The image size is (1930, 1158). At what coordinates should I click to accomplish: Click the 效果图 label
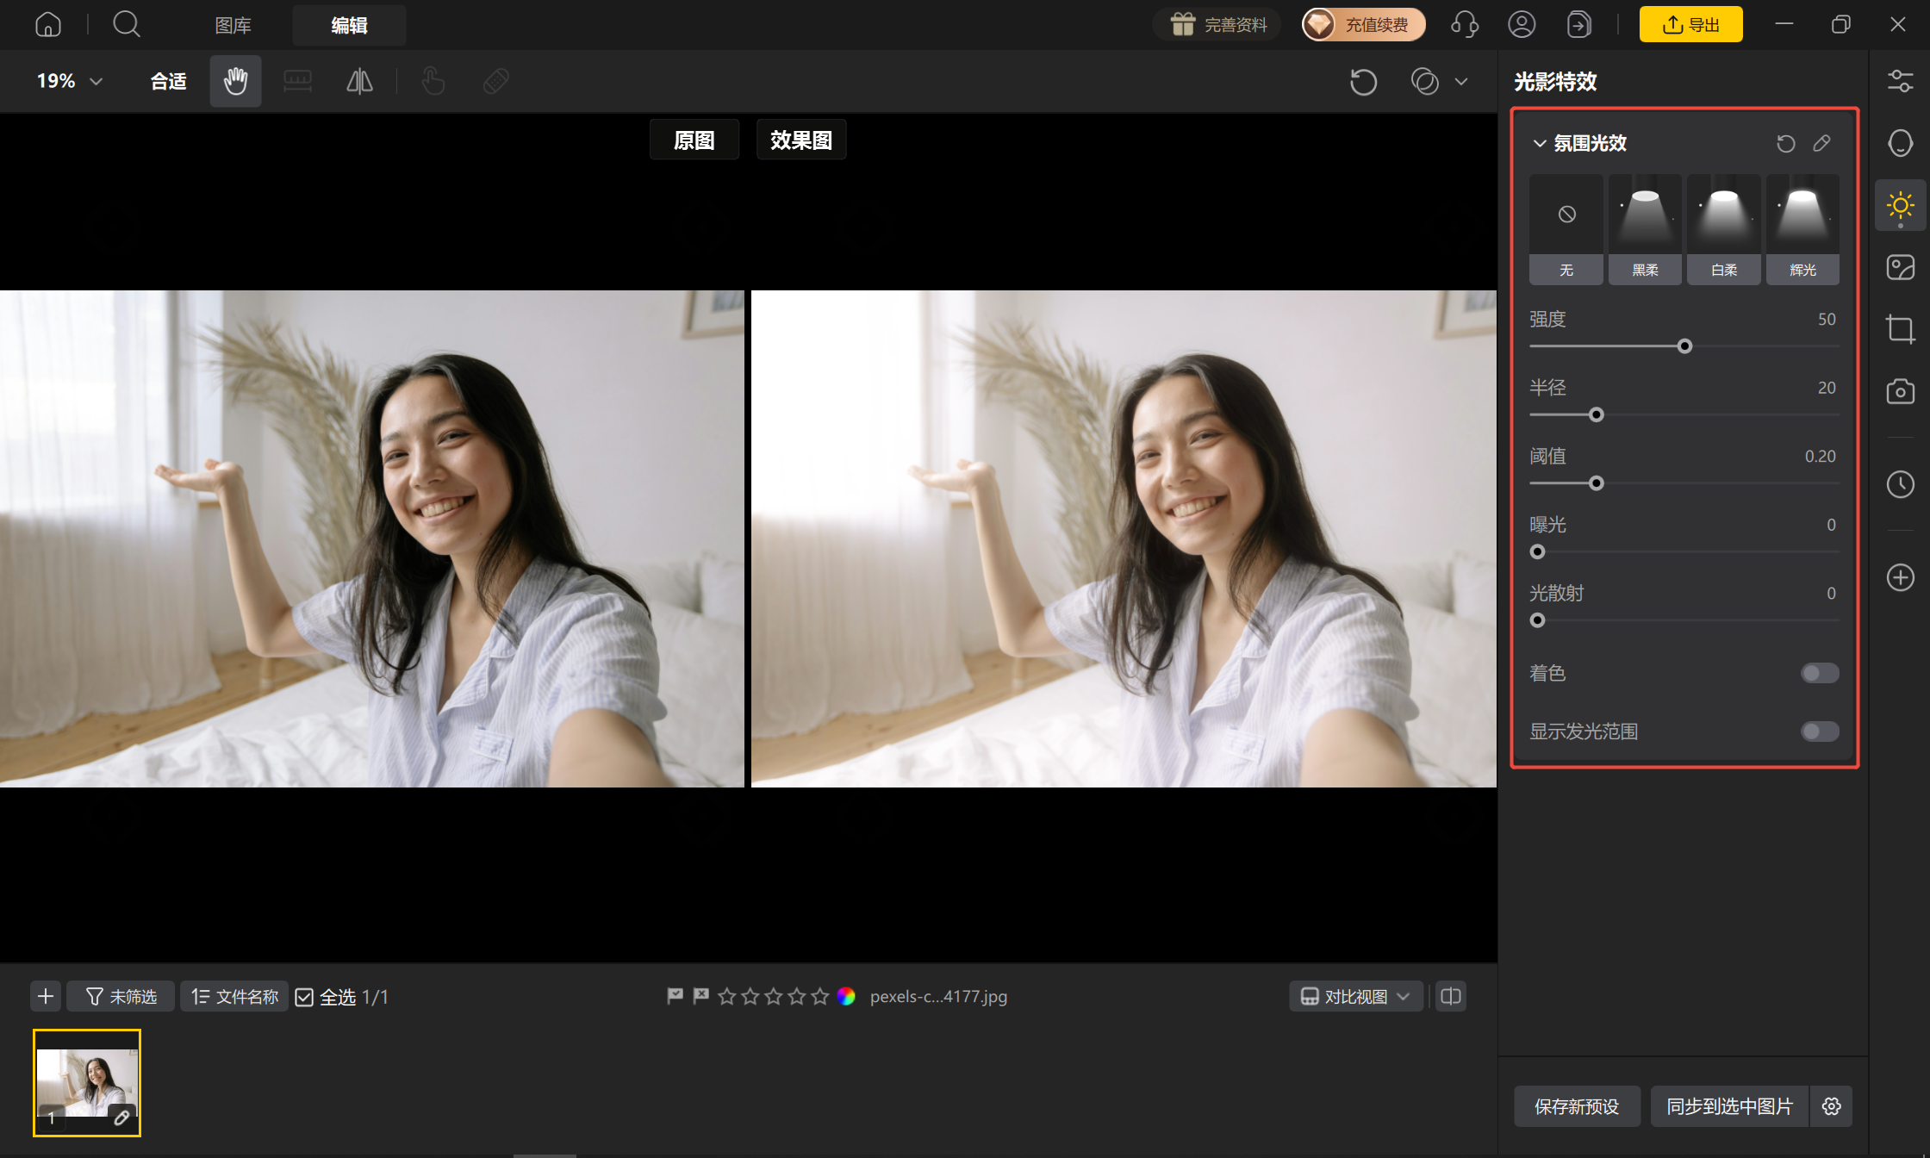tap(801, 140)
